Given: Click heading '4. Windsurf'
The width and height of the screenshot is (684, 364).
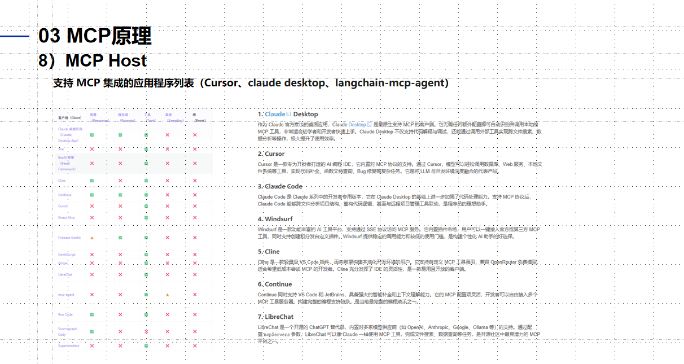Looking at the screenshot, I should coord(275,219).
